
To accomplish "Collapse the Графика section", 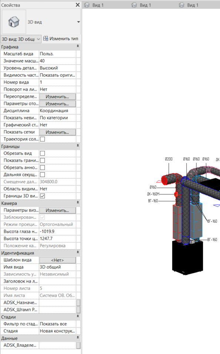I will pos(78,46).
